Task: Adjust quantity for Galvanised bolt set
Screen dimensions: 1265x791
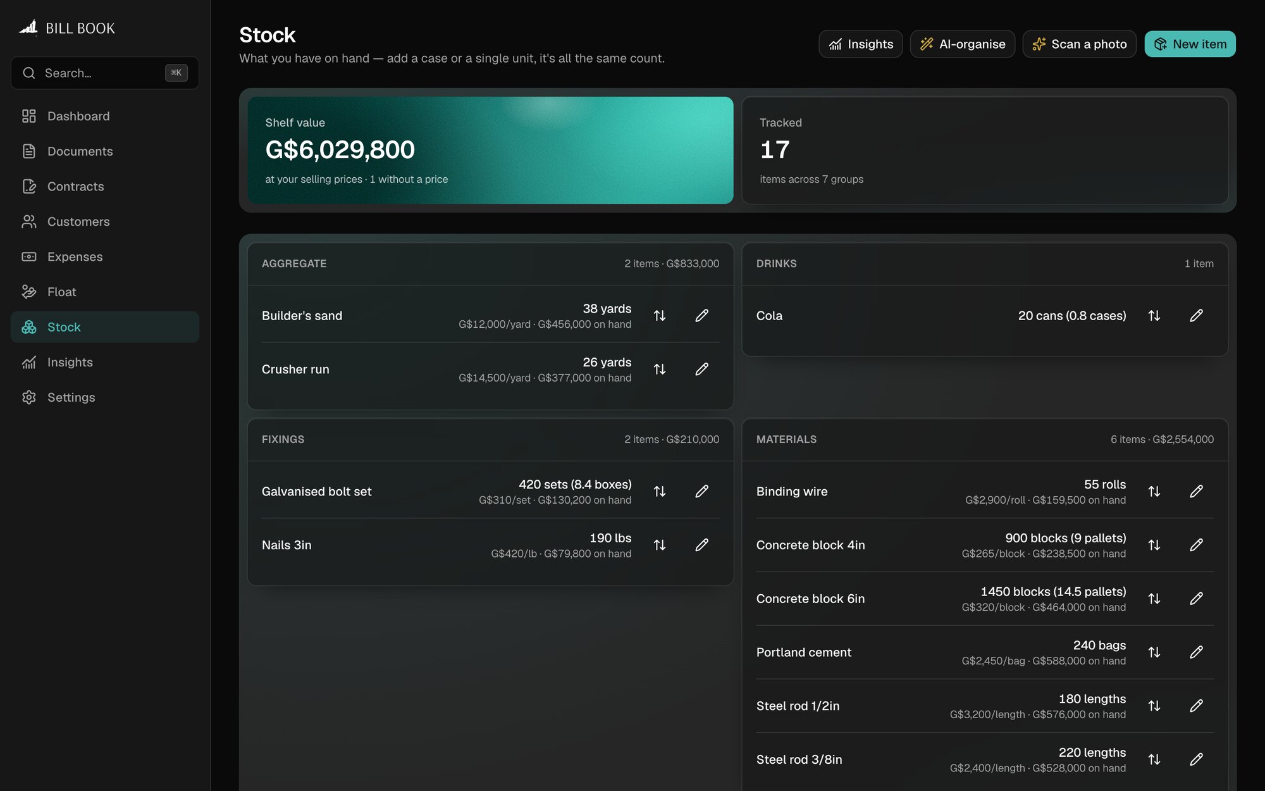Action: click(x=660, y=492)
